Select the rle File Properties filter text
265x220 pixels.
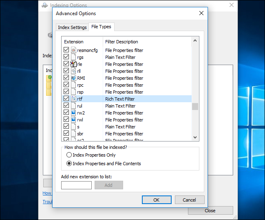point(124,64)
